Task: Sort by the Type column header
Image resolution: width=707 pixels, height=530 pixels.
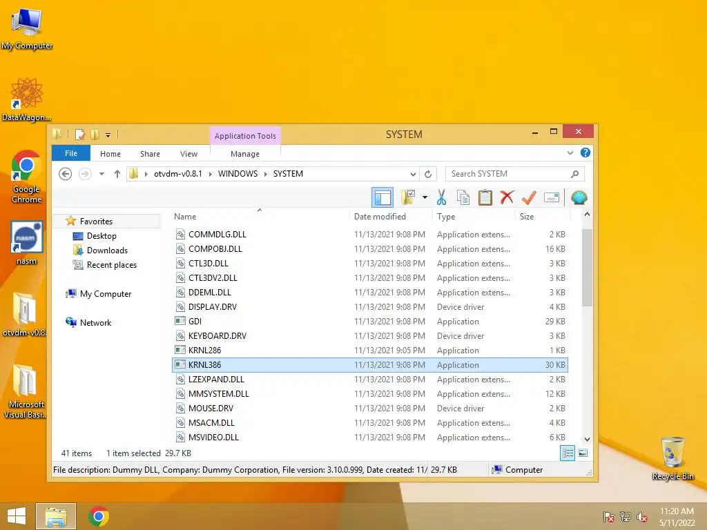Action: coord(473,217)
